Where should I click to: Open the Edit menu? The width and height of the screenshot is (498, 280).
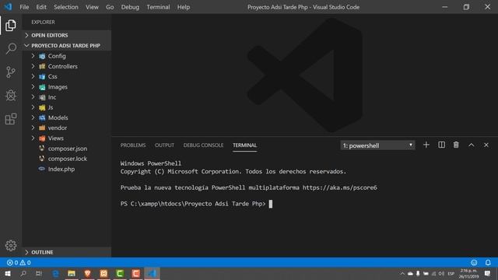coord(41,7)
